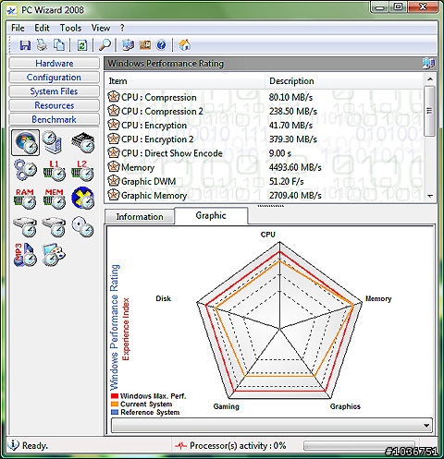Select the Graphic Memory row
Viewport: 444px width, 459px height.
tap(265, 195)
